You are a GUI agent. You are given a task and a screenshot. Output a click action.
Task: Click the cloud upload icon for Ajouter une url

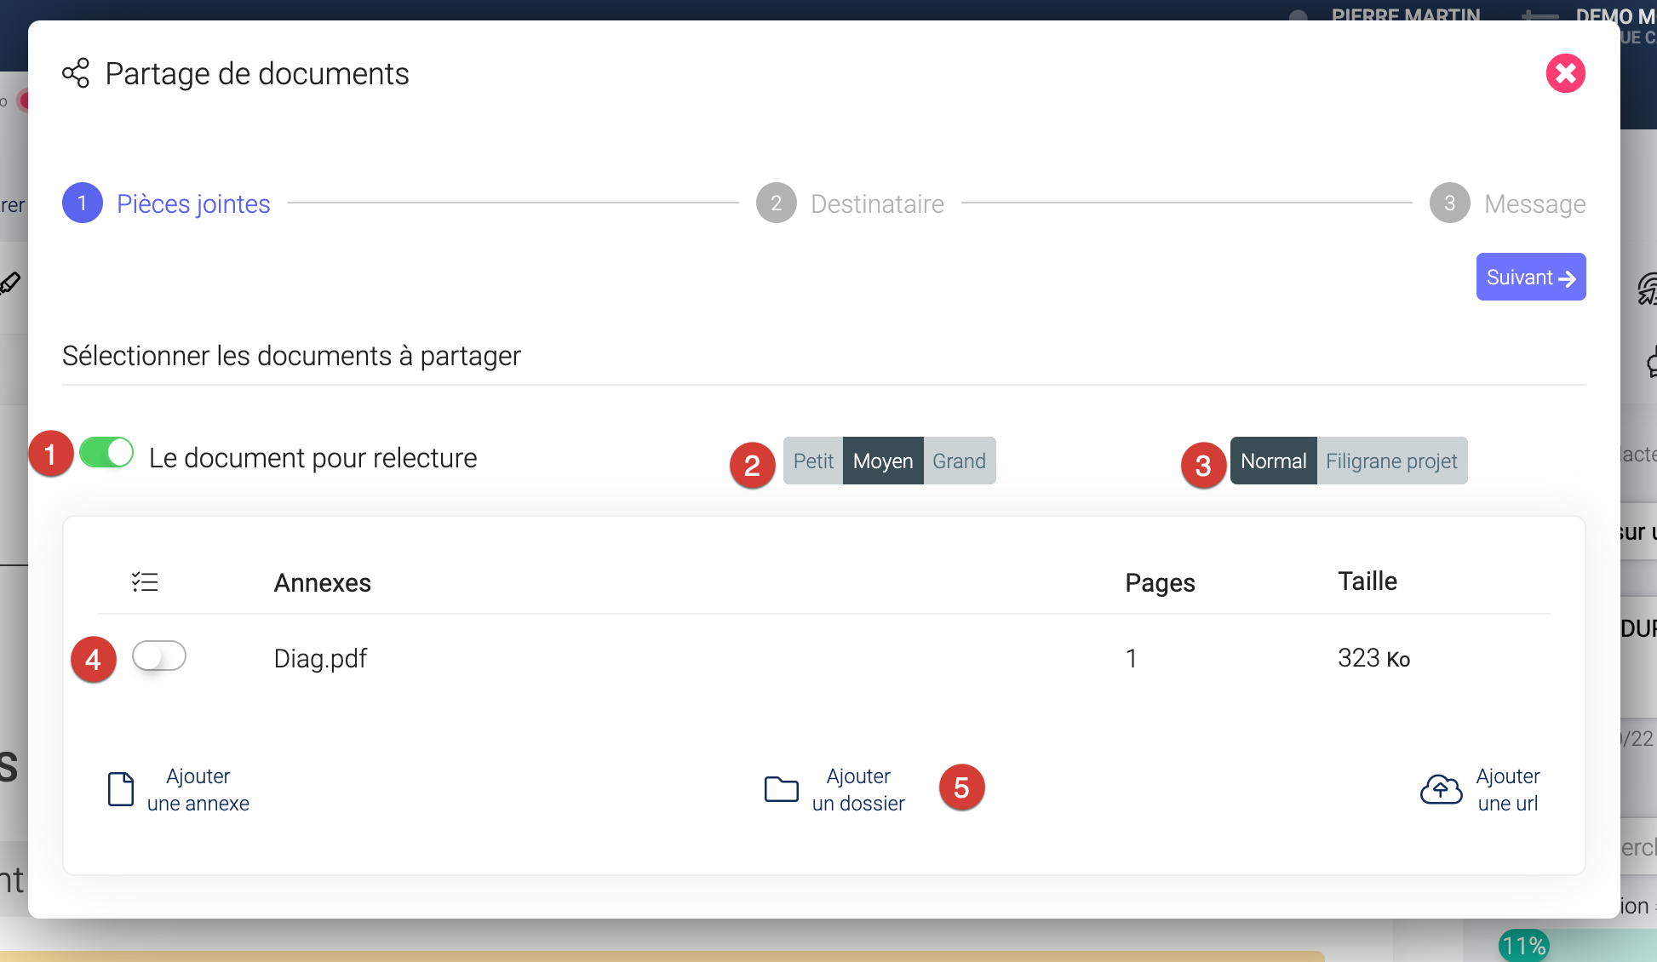pyautogui.click(x=1441, y=789)
